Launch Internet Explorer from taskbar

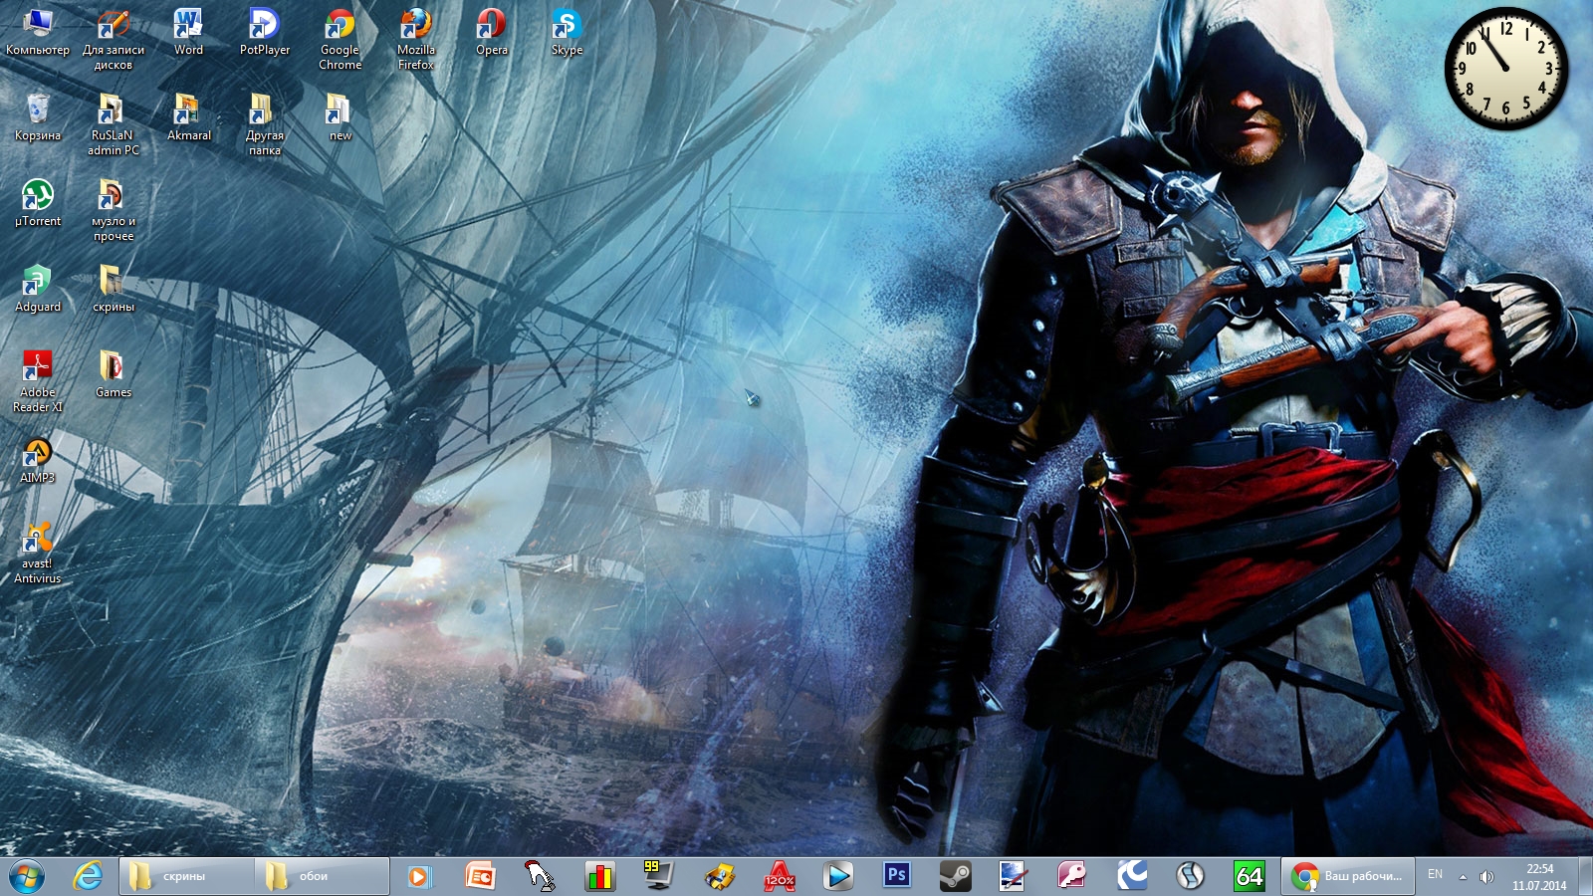[x=88, y=876]
